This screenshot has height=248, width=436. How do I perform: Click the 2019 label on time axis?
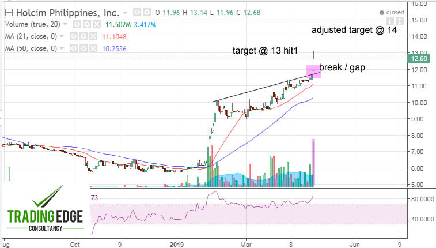177,245
